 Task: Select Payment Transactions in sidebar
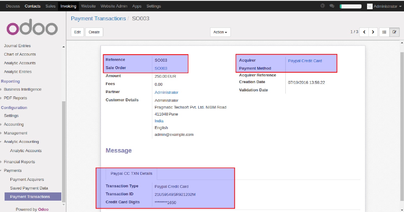[x=33, y=197]
